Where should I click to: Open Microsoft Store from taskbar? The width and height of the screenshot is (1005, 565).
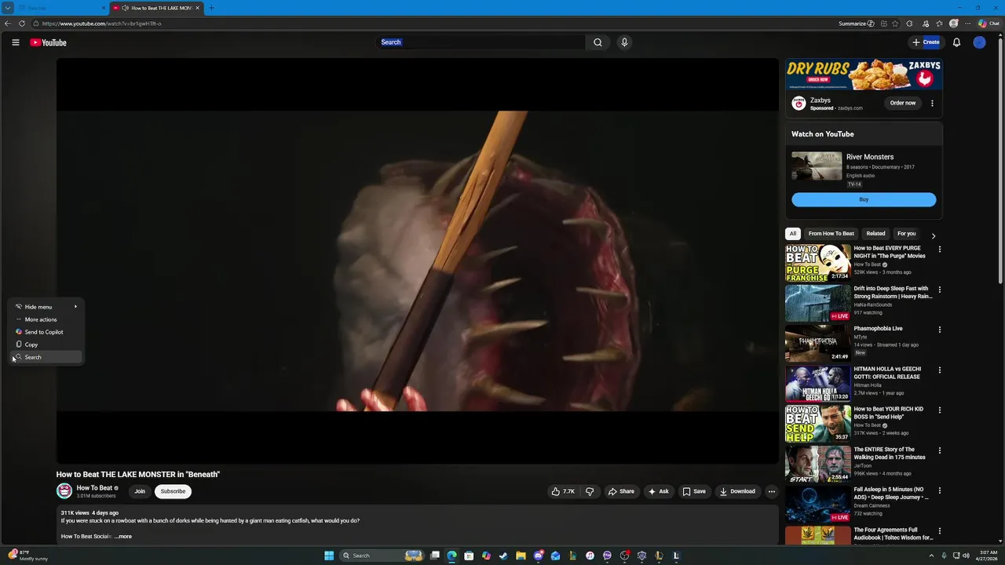[x=469, y=556]
